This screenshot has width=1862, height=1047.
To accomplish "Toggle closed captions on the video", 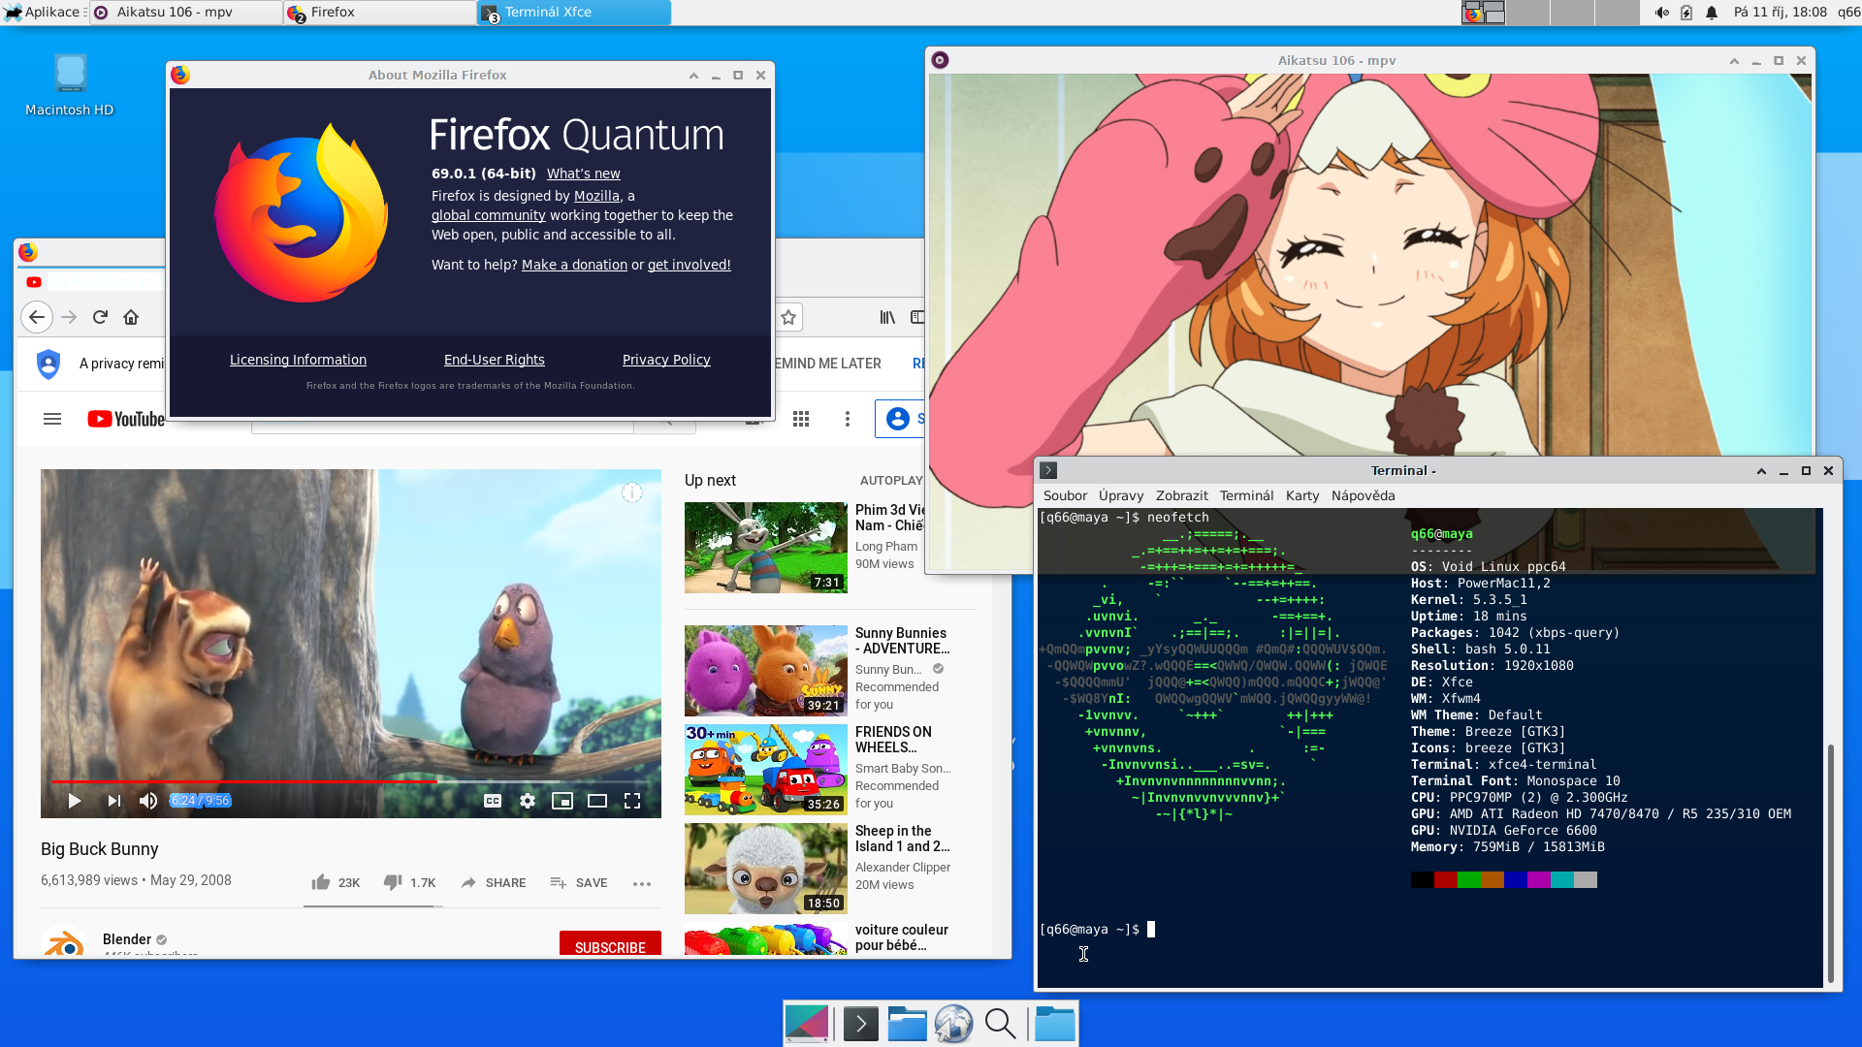I will point(493,801).
